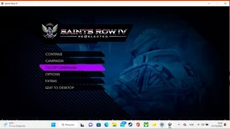Click the Saints Row IV taskbar icon

coord(170,125)
